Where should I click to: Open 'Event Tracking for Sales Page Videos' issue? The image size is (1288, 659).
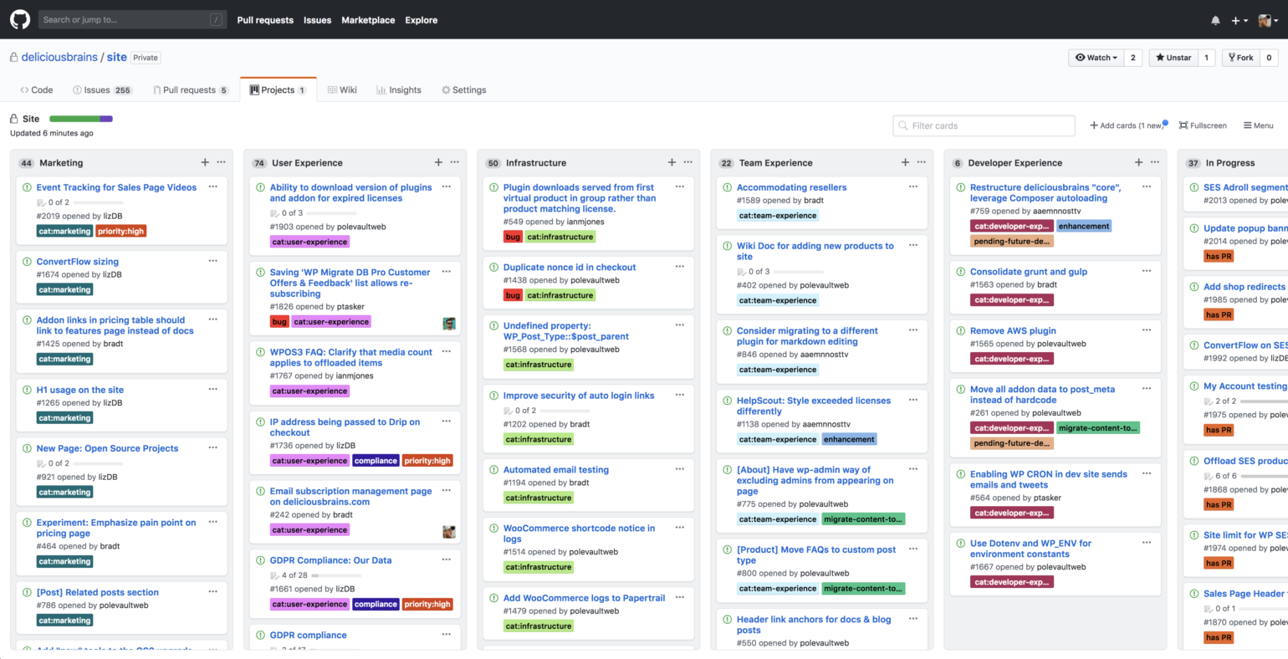point(116,187)
